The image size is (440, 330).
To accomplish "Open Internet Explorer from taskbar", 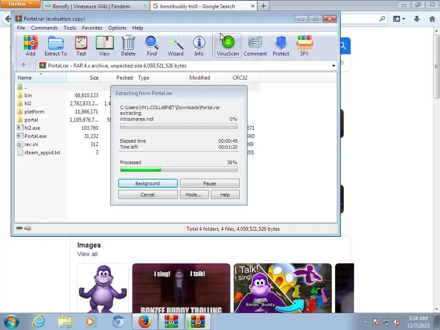I will [38, 321].
